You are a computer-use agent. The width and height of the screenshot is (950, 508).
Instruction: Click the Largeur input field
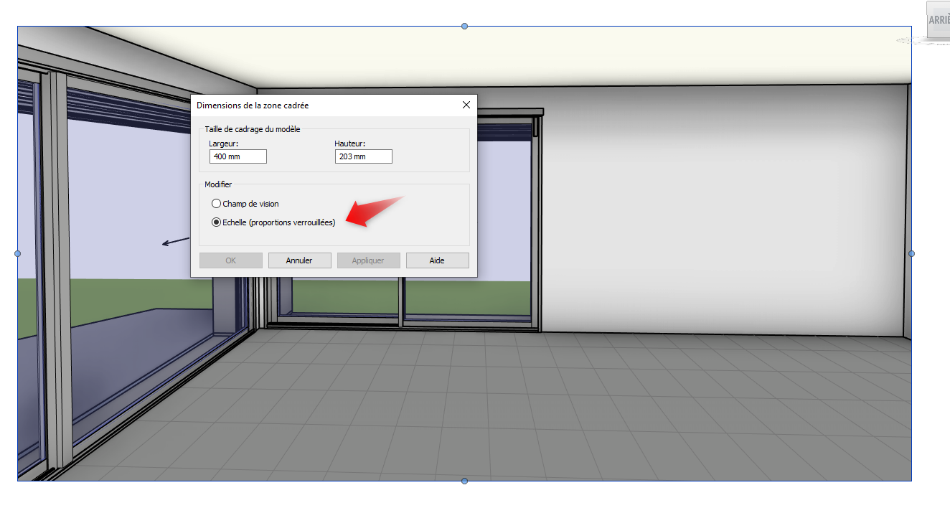[x=237, y=156]
